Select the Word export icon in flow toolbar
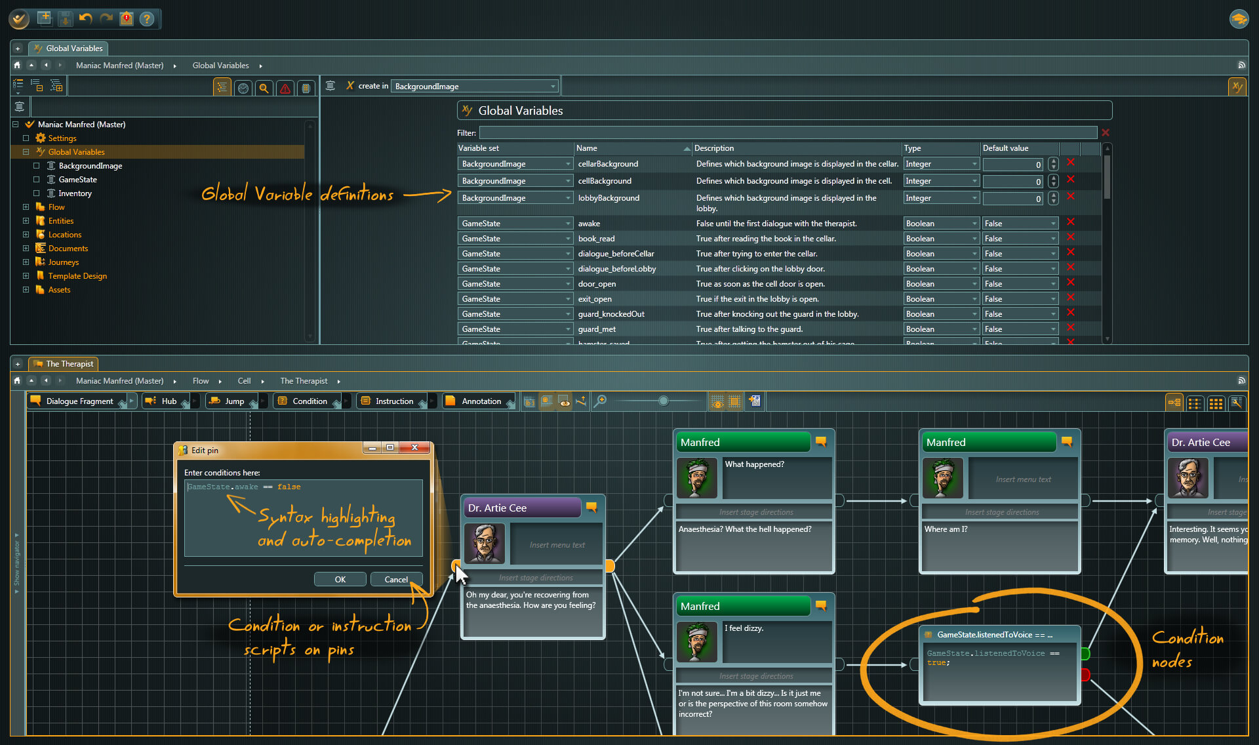1259x745 pixels. coord(755,401)
